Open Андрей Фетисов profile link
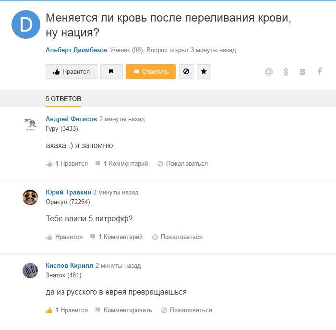The image size is (336, 330). (71, 119)
